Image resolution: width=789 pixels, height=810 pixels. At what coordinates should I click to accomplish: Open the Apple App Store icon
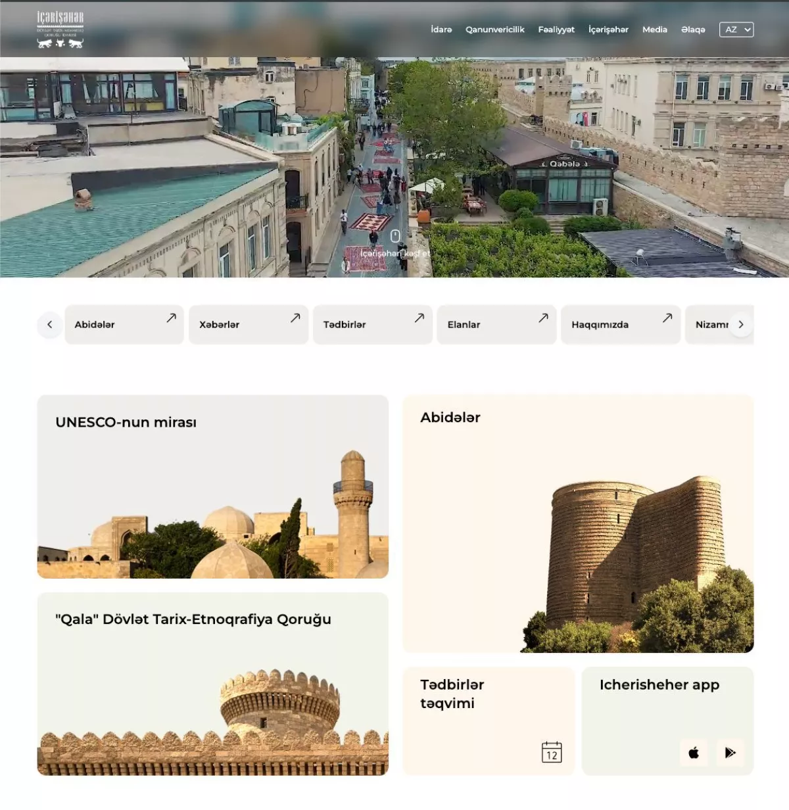point(694,753)
